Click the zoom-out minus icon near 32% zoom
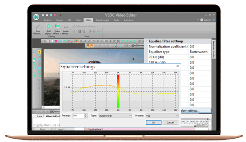Screen dimensions: 246x142 coord(133,46)
